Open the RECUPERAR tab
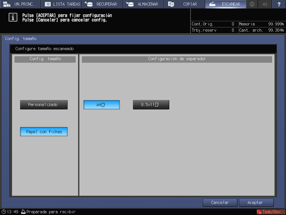286x215 pixels. point(103,4)
